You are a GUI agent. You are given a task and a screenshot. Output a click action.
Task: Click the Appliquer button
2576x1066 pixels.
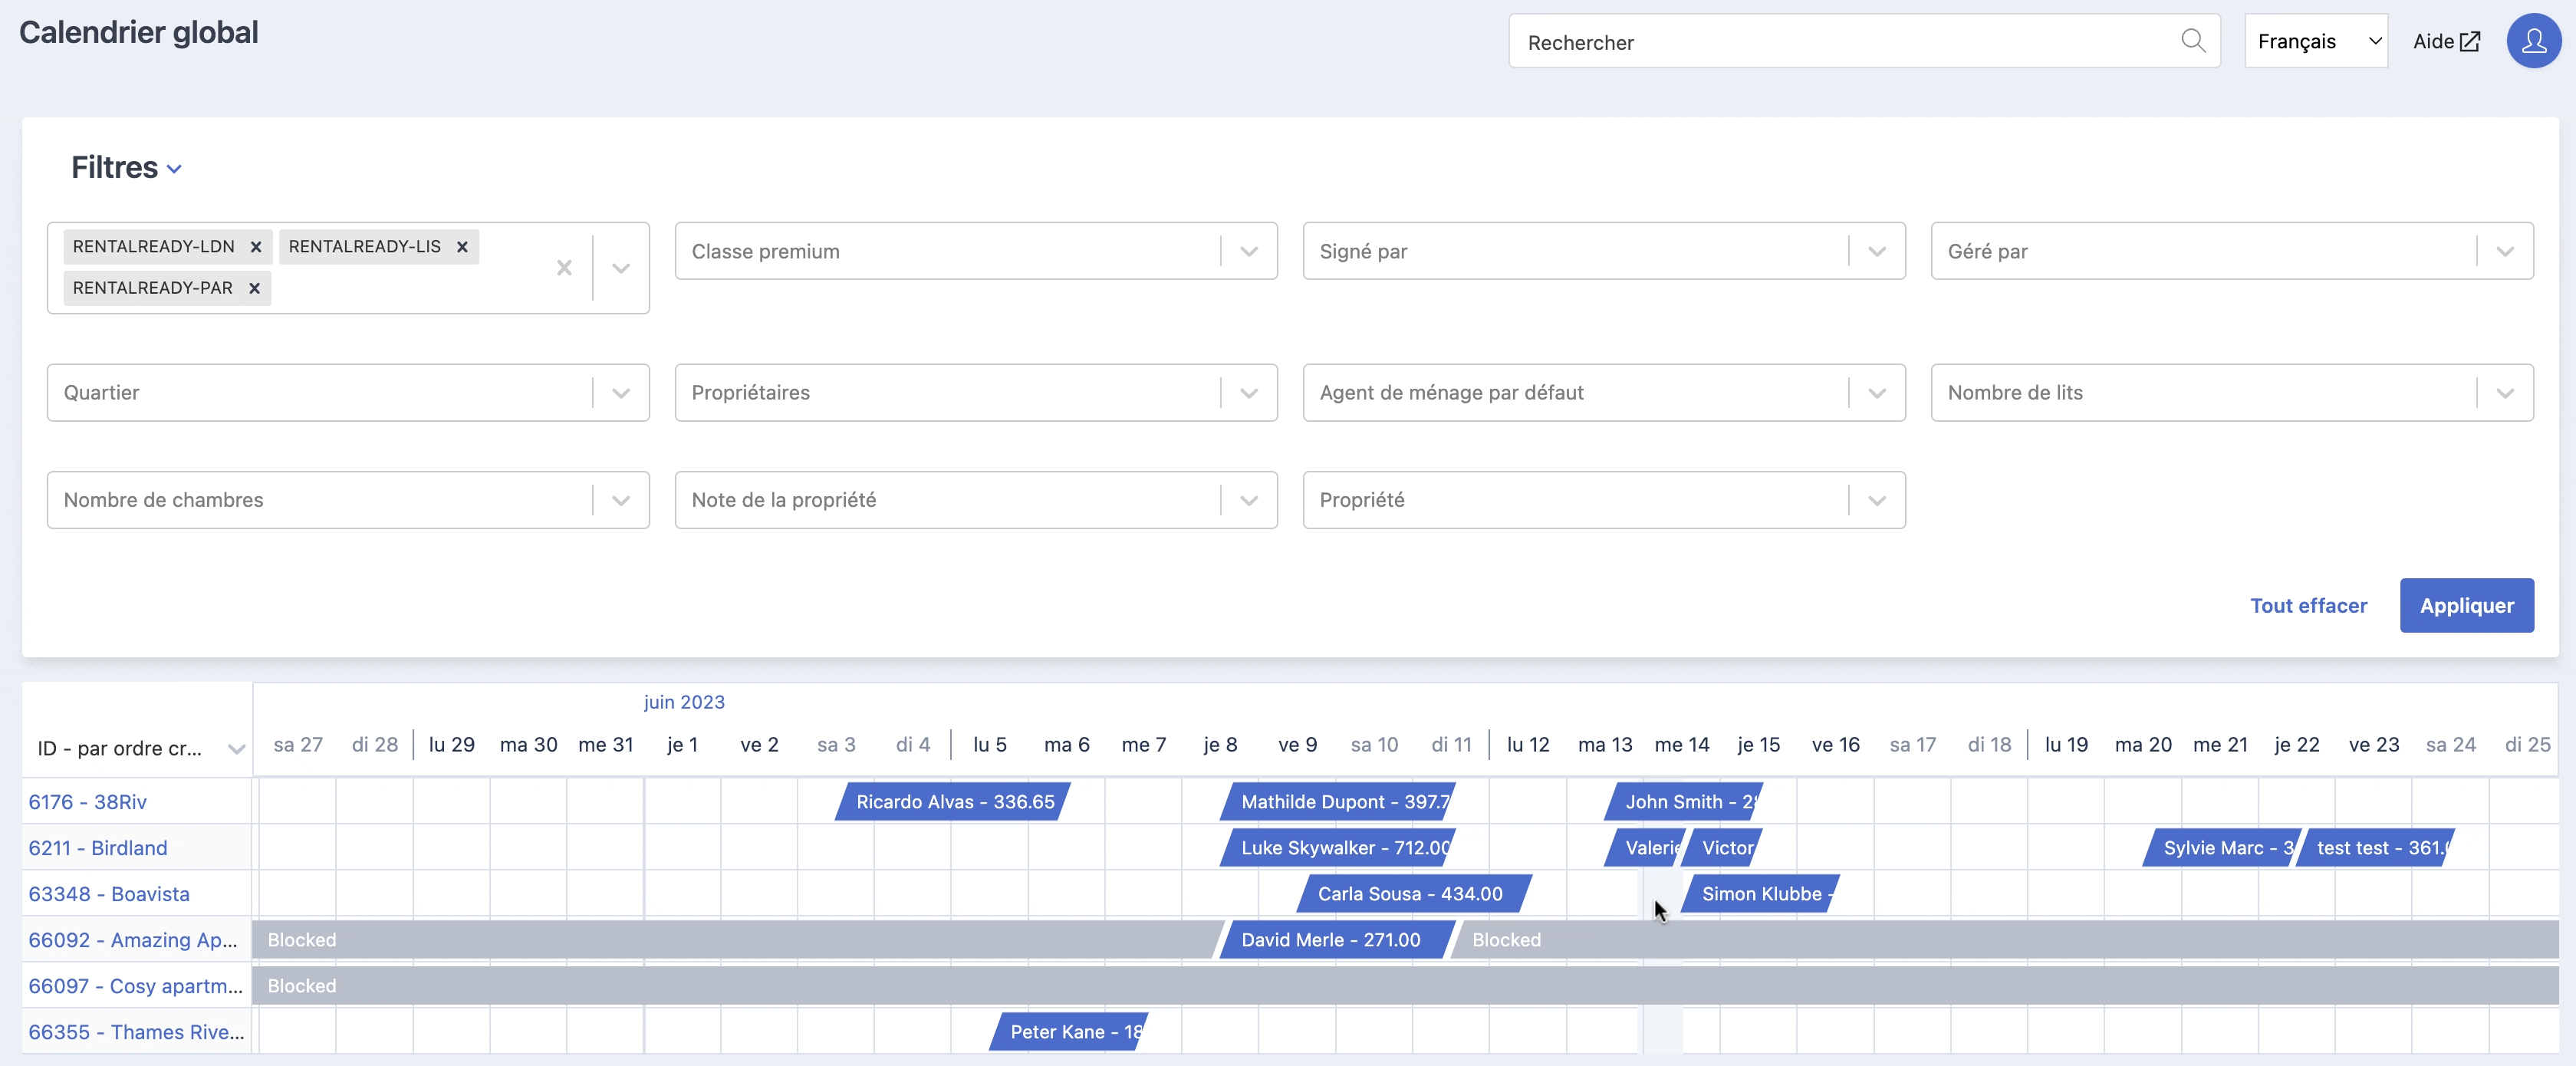coord(2466,605)
